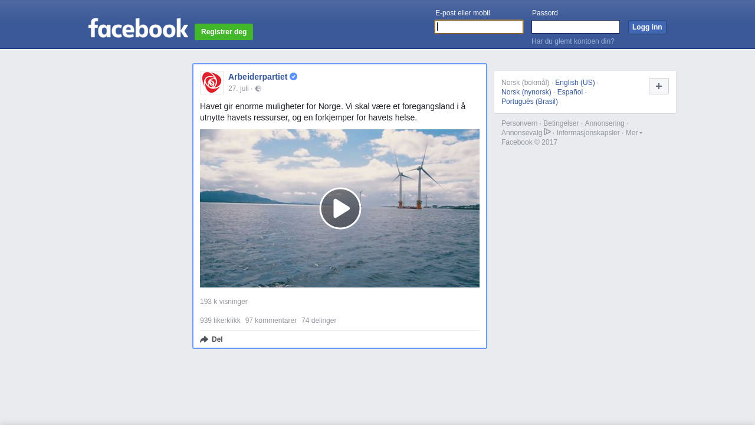Play the wind turbine video

point(340,208)
